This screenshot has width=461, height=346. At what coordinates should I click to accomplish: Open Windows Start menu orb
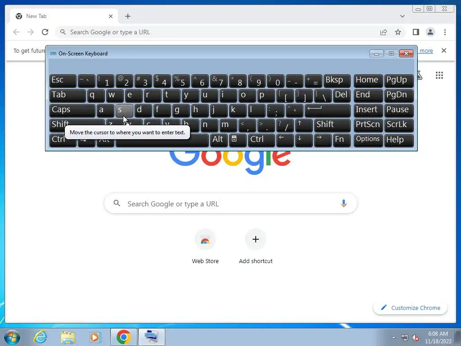(x=12, y=337)
